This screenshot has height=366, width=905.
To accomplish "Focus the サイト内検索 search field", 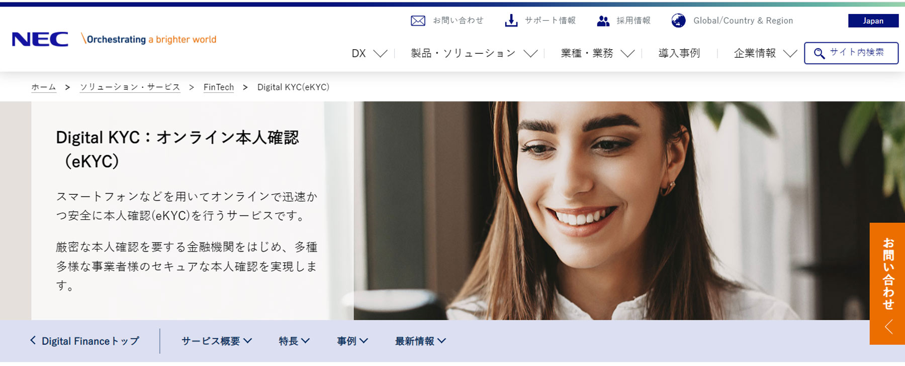I will [851, 53].
